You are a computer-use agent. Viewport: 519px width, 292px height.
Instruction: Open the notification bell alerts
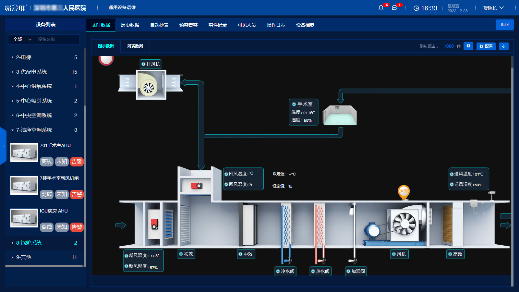tap(381, 8)
